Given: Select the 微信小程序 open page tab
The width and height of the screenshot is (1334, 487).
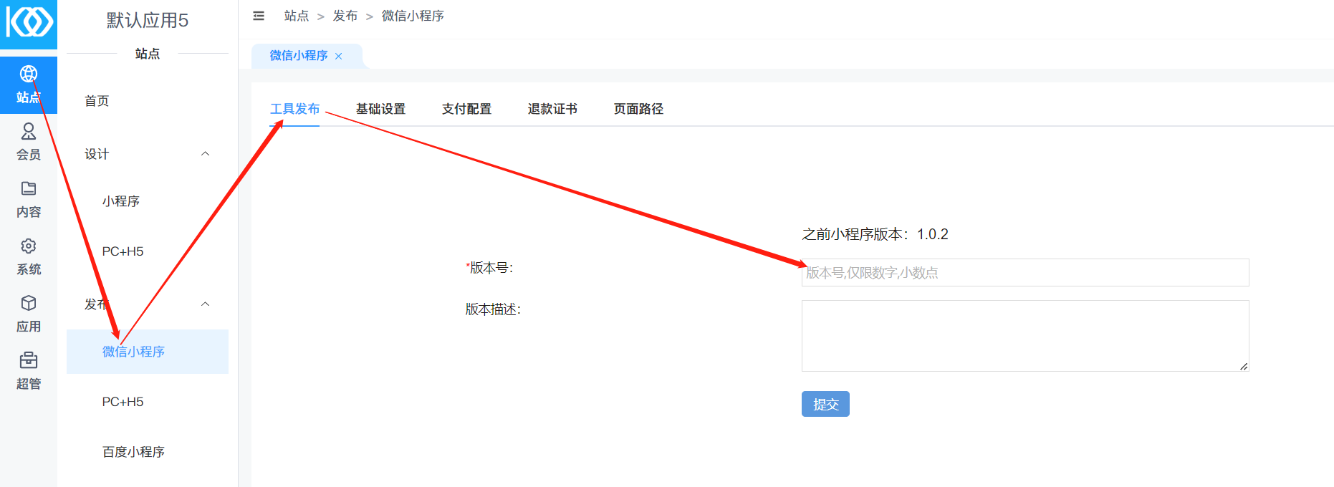Looking at the screenshot, I should [299, 56].
